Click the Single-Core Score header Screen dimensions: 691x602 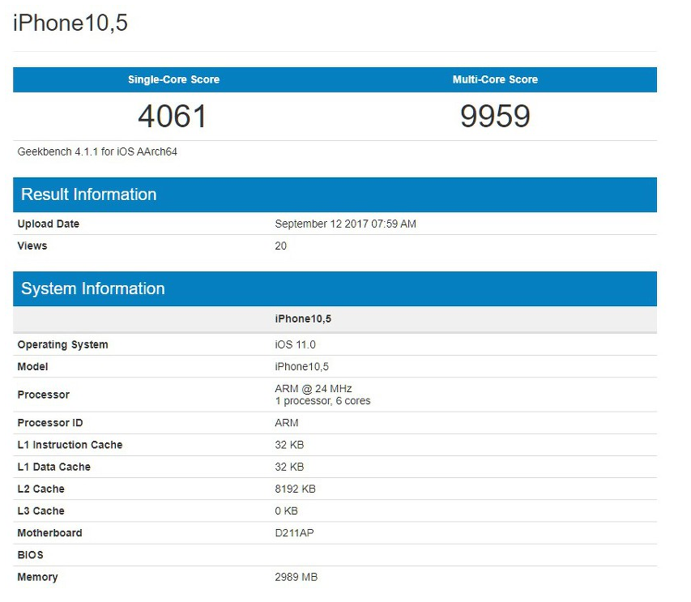pos(173,79)
